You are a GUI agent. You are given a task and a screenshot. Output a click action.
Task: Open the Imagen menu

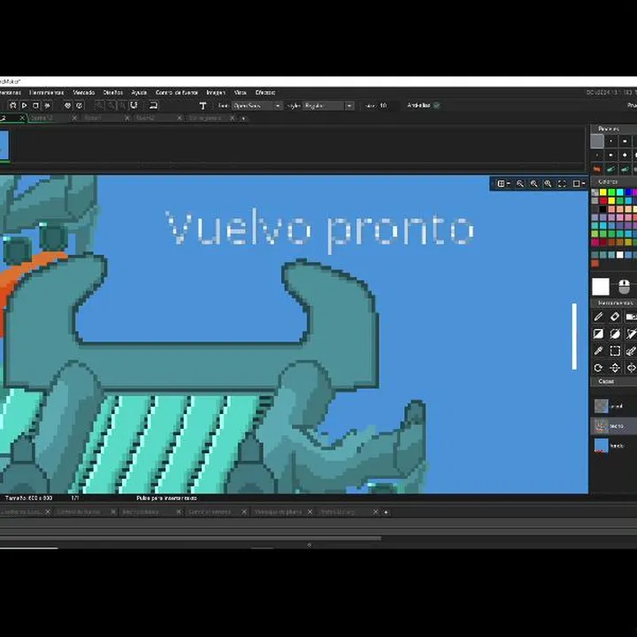tap(216, 93)
